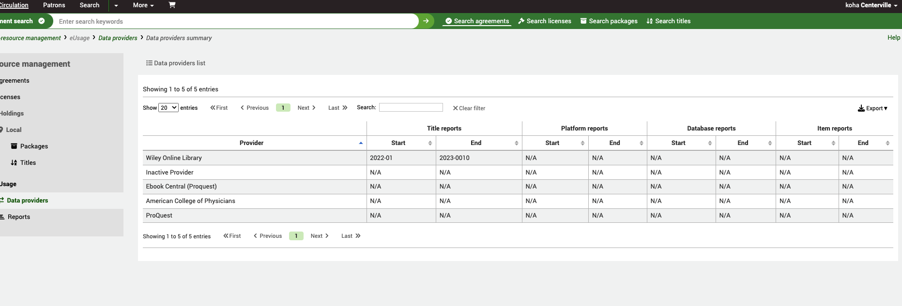902x306 pixels.
Task: Switch to Search titles option
Action: point(669,21)
